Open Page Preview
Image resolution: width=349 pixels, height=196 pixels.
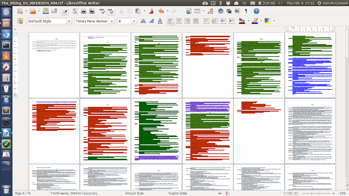92,11
